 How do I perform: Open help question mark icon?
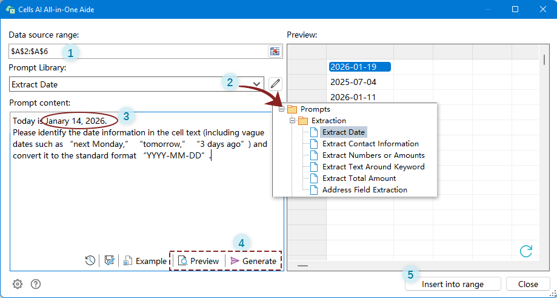[x=36, y=284]
